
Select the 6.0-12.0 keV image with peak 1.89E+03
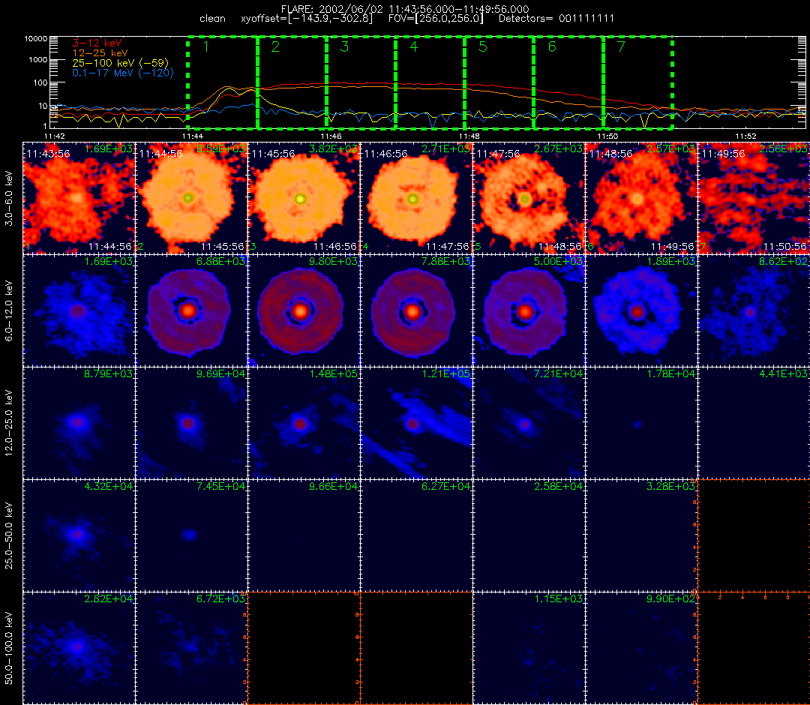(642, 311)
